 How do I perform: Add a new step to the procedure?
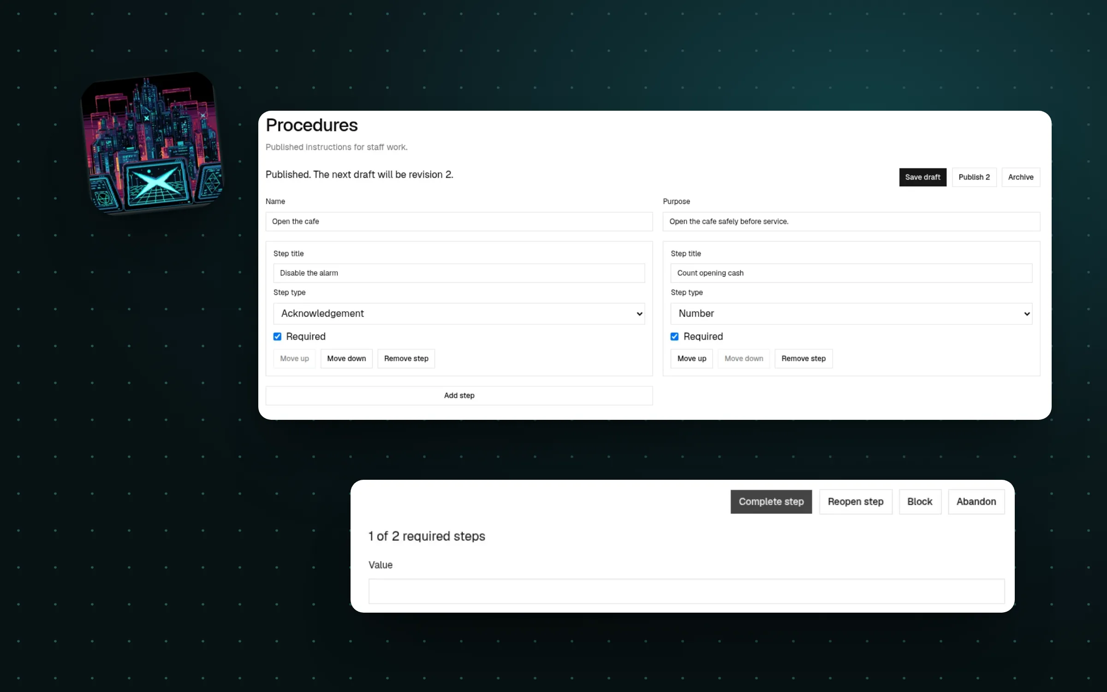click(459, 396)
